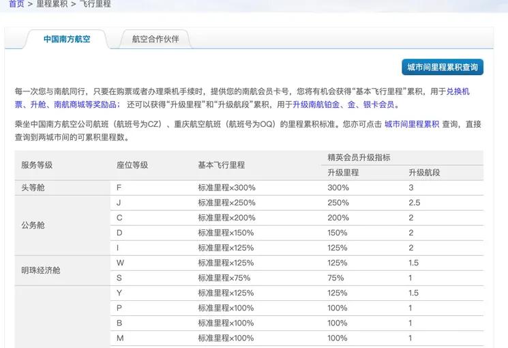Select the 头等舱 row label
The width and height of the screenshot is (508, 348).
coord(33,188)
